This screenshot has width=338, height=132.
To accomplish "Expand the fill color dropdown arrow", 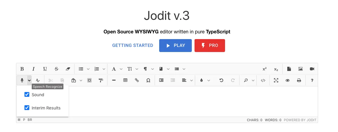I will pos(209,80).
